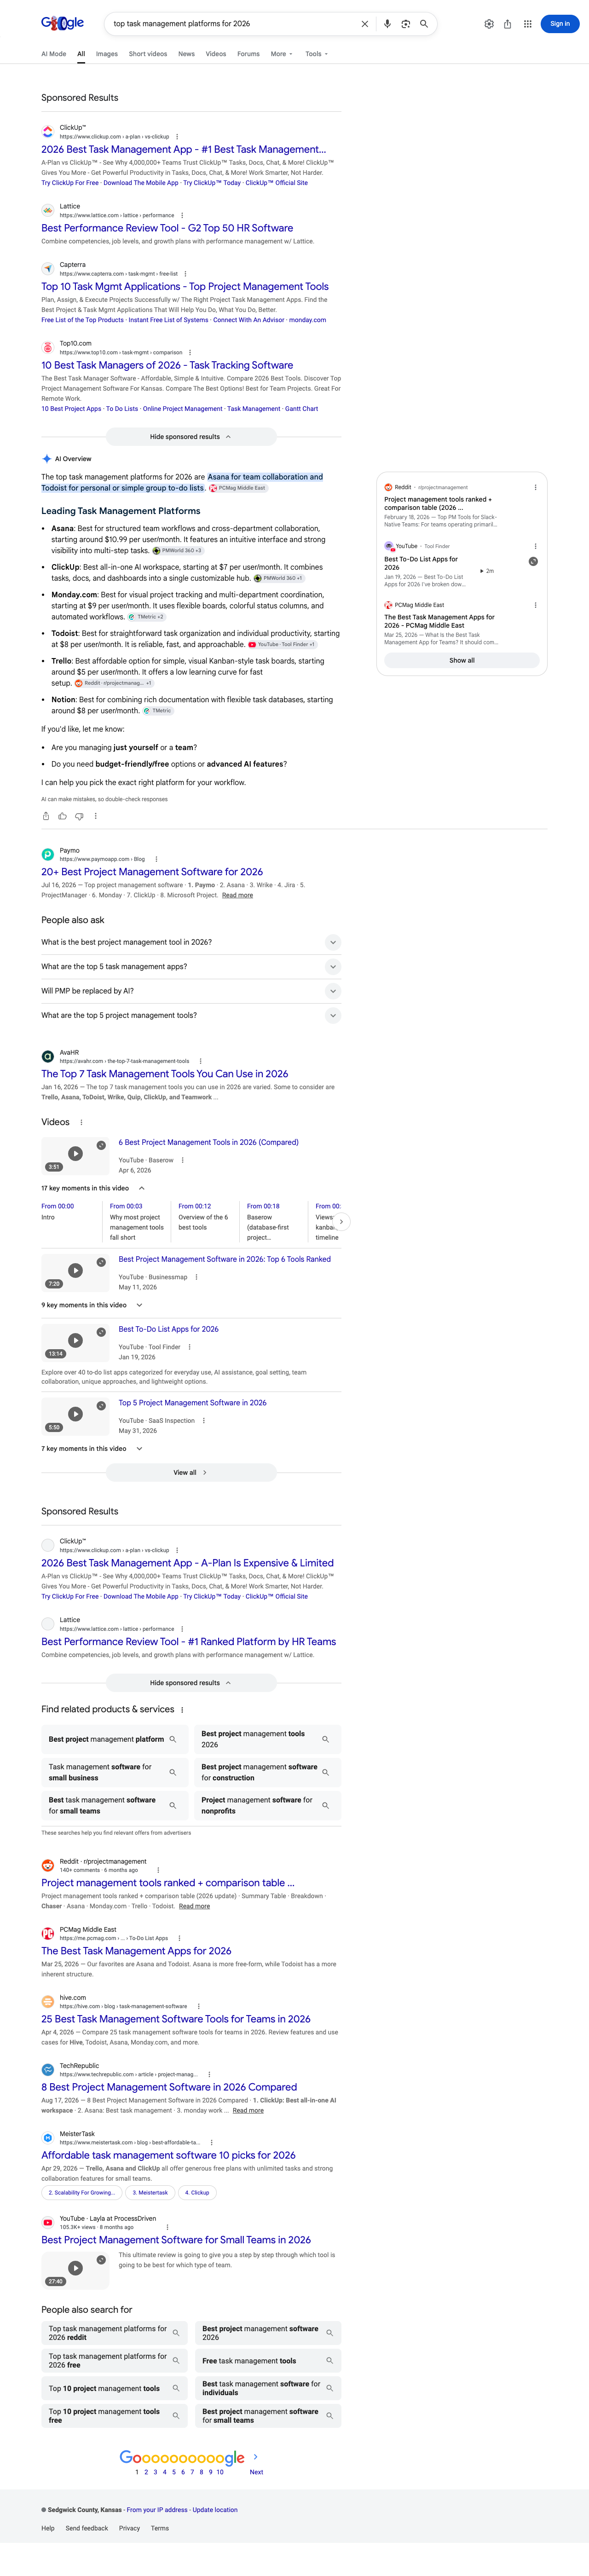View all videos button

point(191,1472)
